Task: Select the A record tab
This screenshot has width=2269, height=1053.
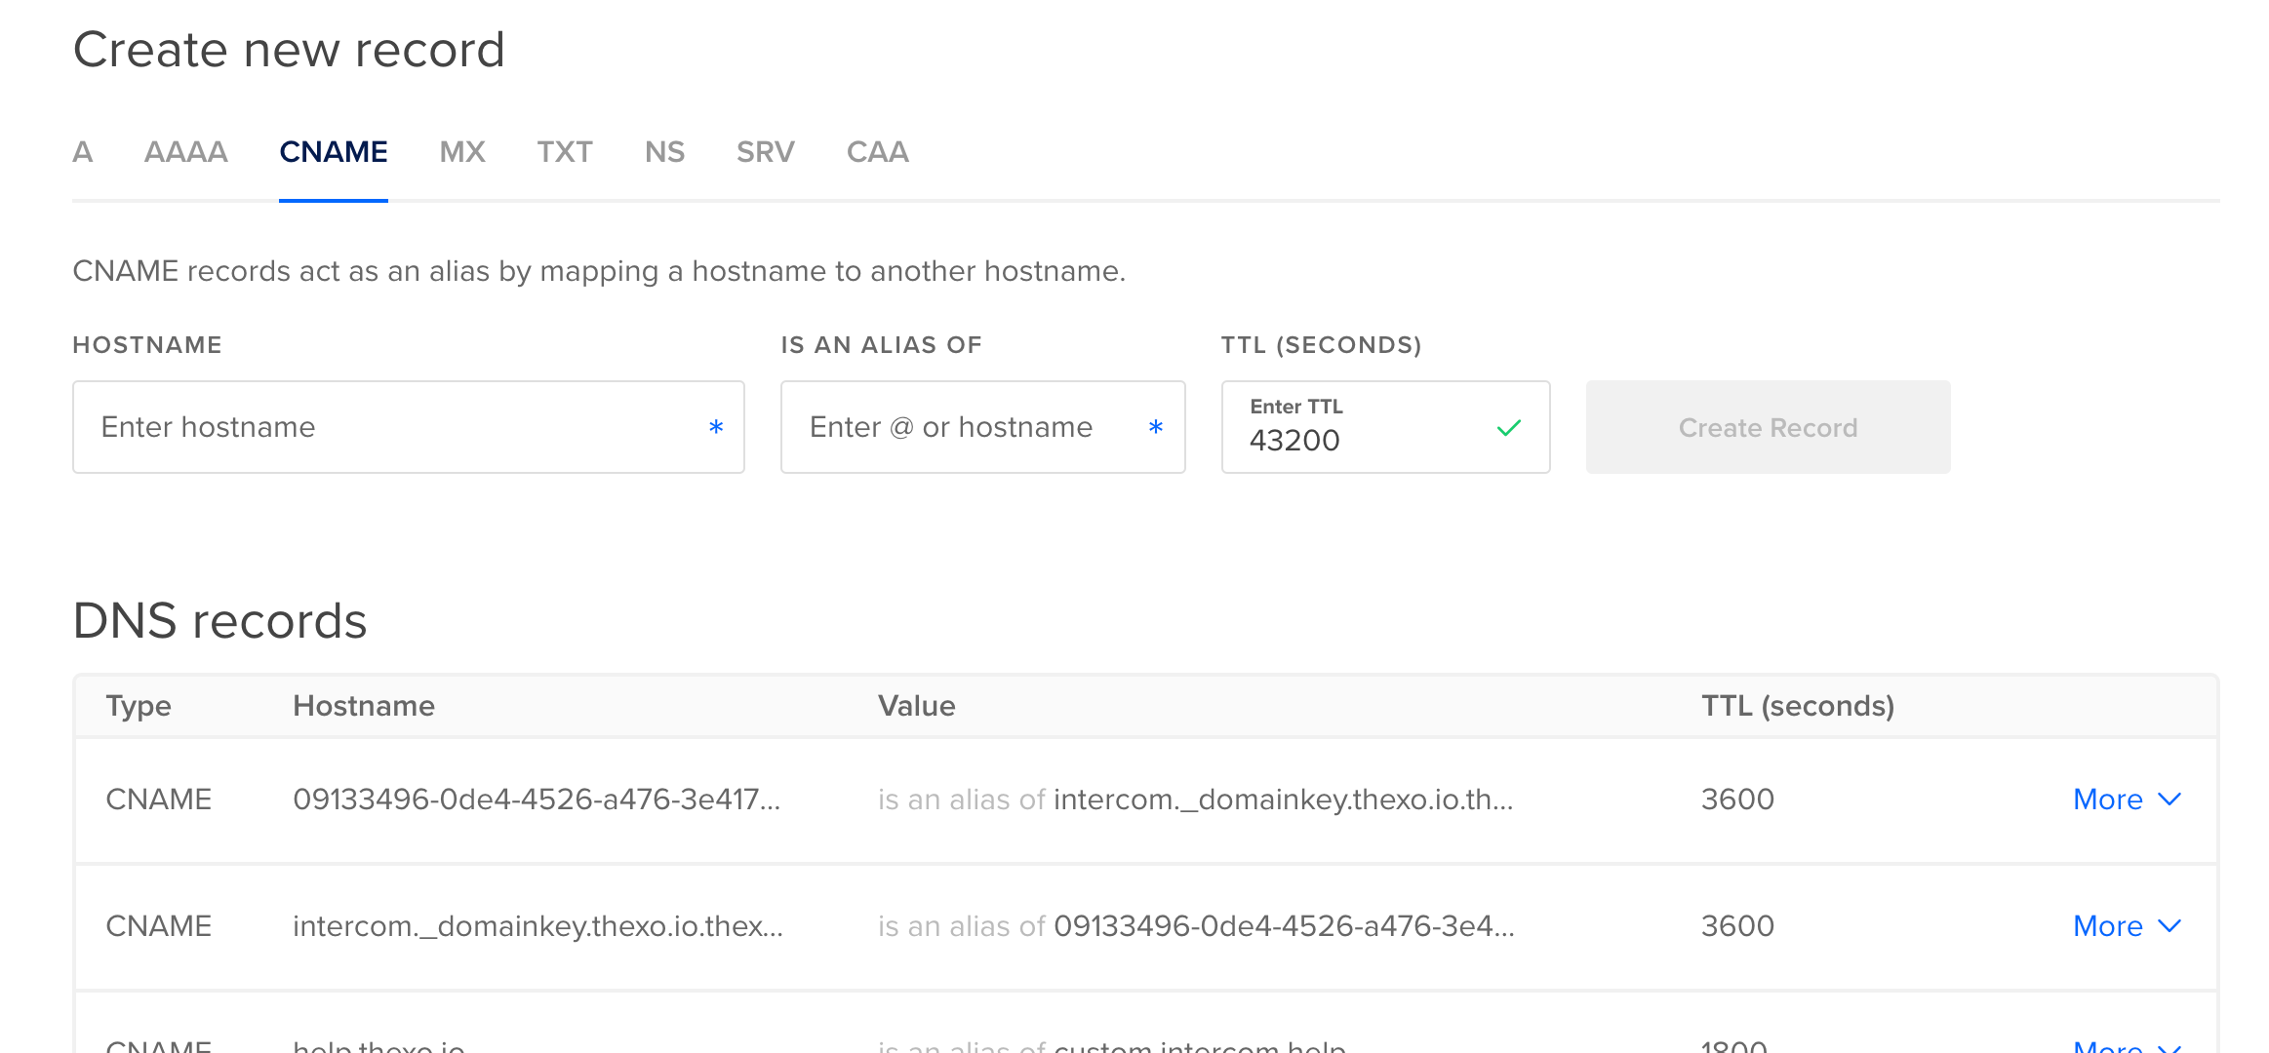Action: tap(81, 150)
